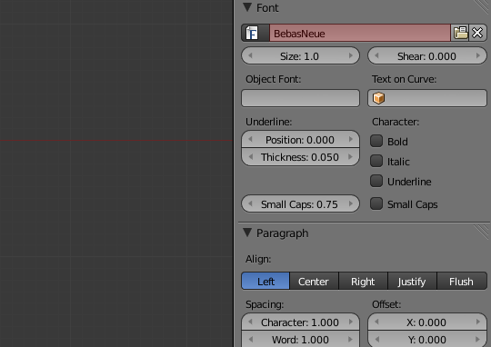Increase Small Caps scale with right arrow
This screenshot has width=491, height=347.
[351, 203]
